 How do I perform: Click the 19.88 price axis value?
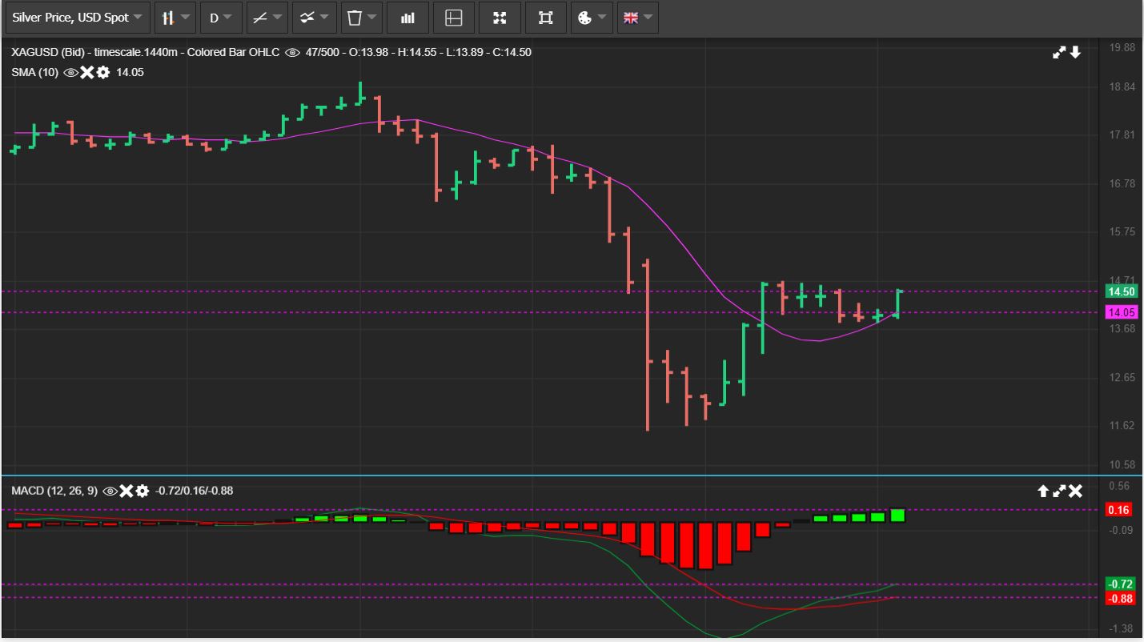1122,47
